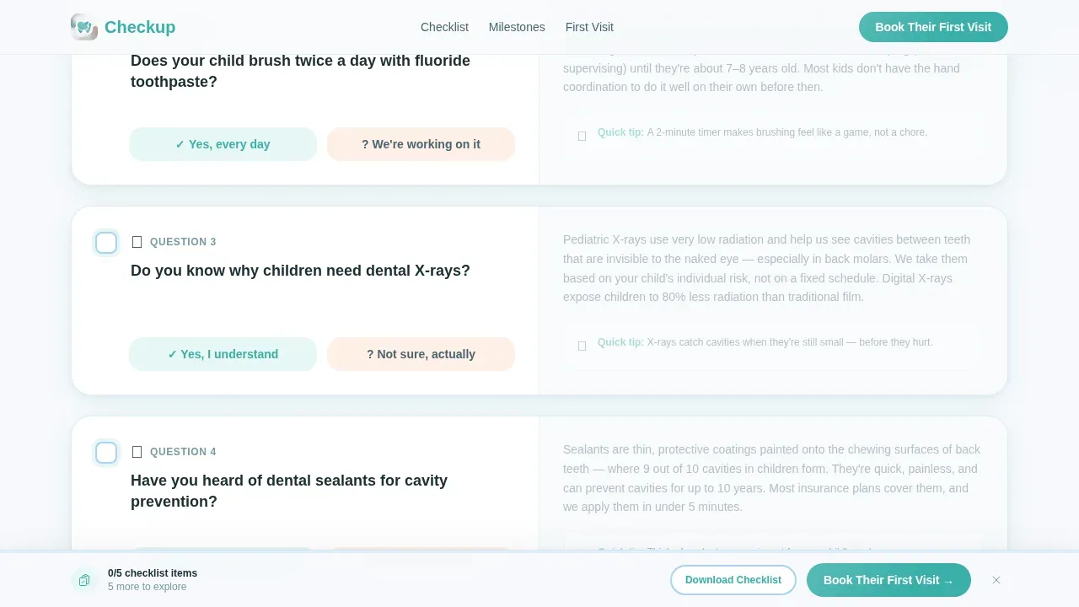1079x607 pixels.
Task: Click the Quick tip text about 2-minute timer
Action: pos(762,132)
